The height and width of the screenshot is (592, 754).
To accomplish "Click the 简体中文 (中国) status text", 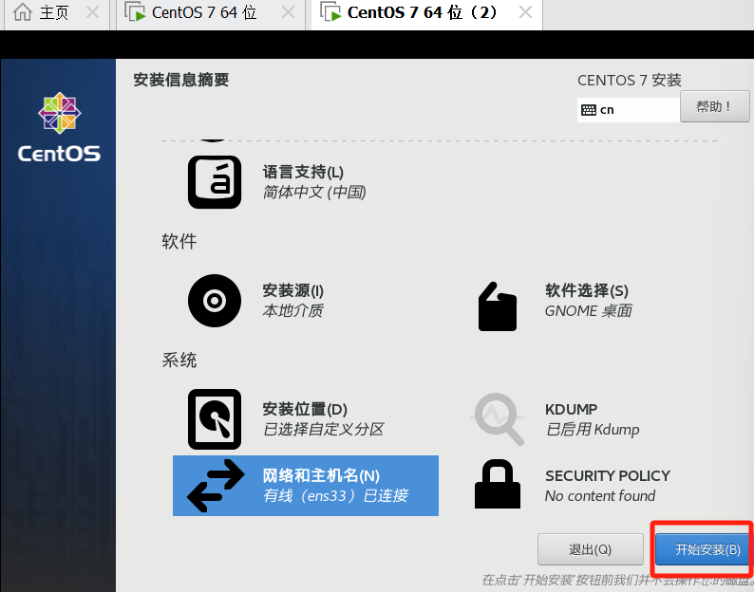I will [x=314, y=193].
